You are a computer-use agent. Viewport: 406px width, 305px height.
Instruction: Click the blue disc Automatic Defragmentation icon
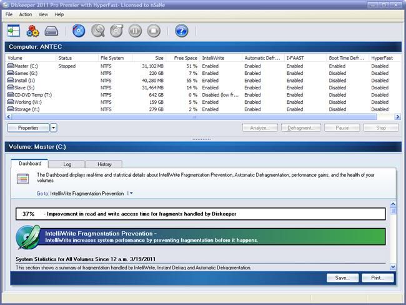[x=79, y=31]
